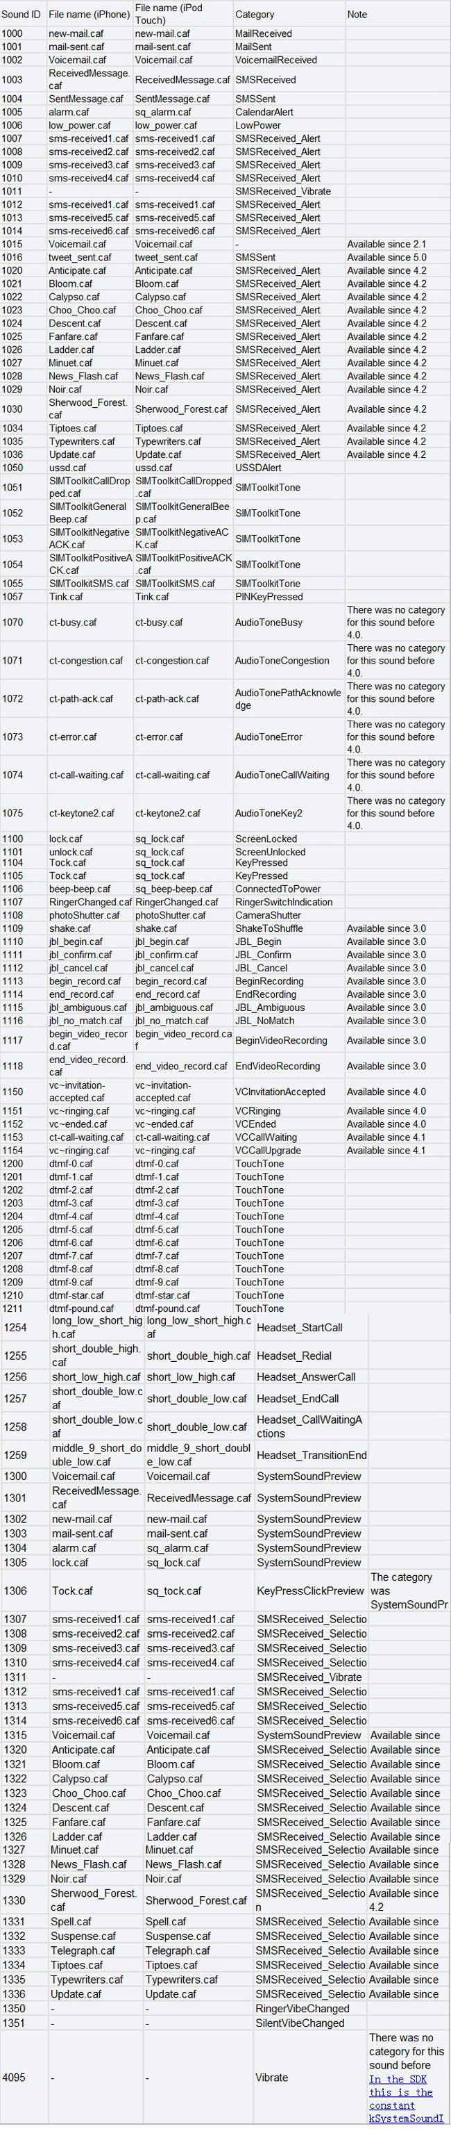
Task: Click the 'Note' column header
Action: (357, 15)
